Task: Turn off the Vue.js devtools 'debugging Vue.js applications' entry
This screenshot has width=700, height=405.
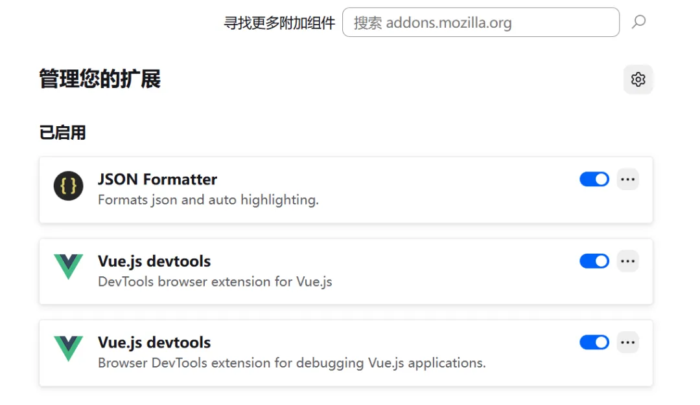Action: coord(594,342)
